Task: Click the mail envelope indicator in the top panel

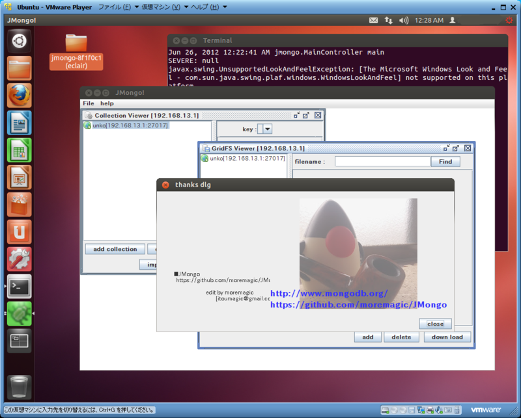Action: point(373,20)
